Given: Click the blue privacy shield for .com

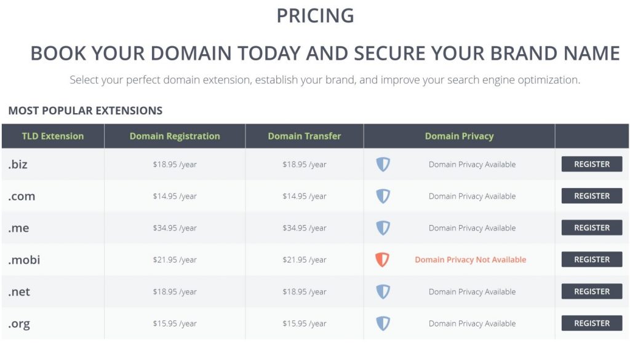Looking at the screenshot, I should [383, 196].
